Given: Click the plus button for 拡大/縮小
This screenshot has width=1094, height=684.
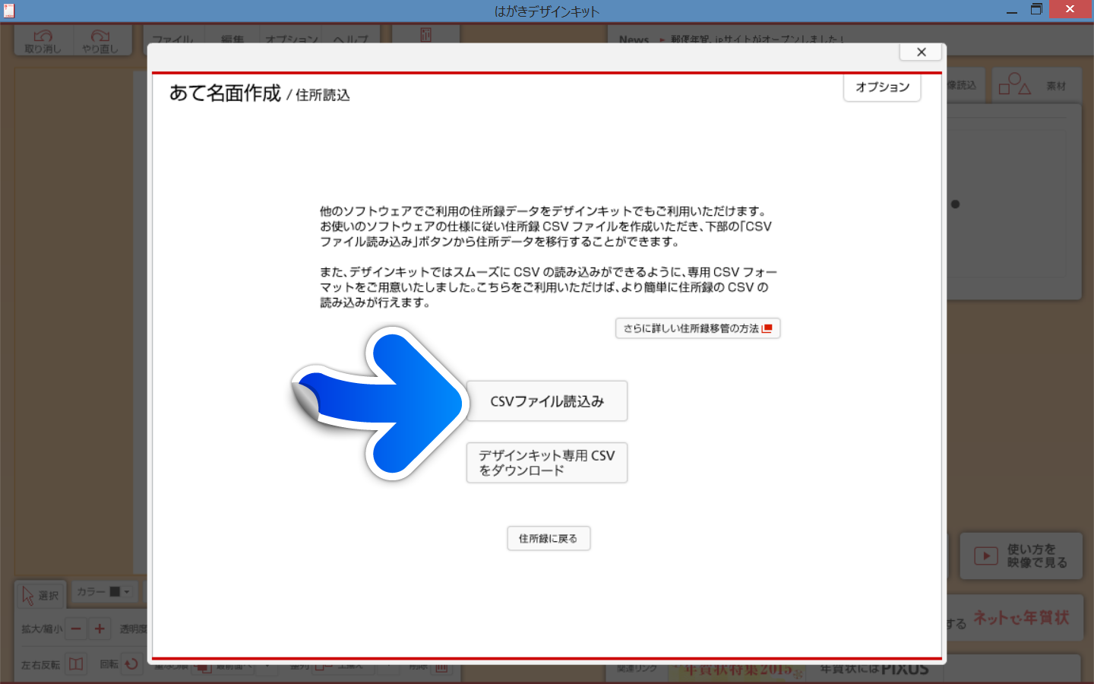Looking at the screenshot, I should (100, 629).
